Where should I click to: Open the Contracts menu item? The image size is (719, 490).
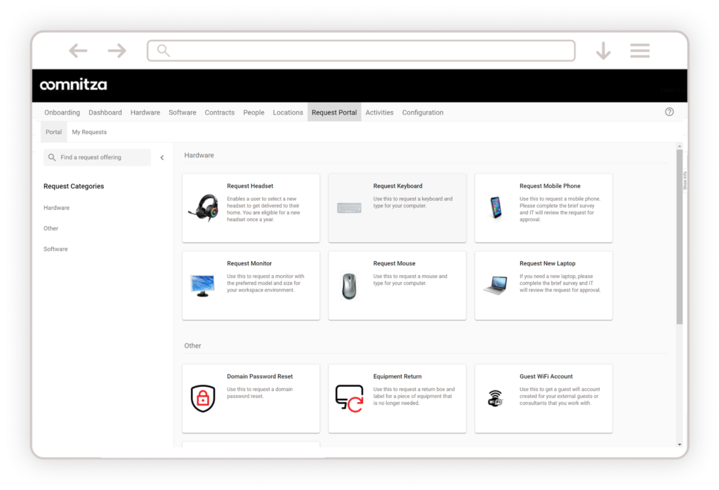coord(219,112)
